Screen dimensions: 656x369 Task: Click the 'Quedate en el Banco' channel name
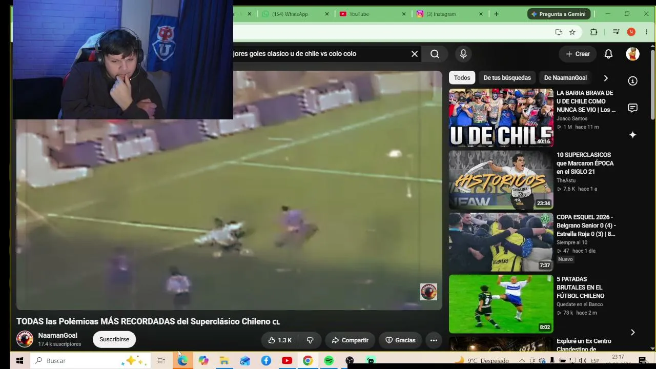(x=580, y=304)
